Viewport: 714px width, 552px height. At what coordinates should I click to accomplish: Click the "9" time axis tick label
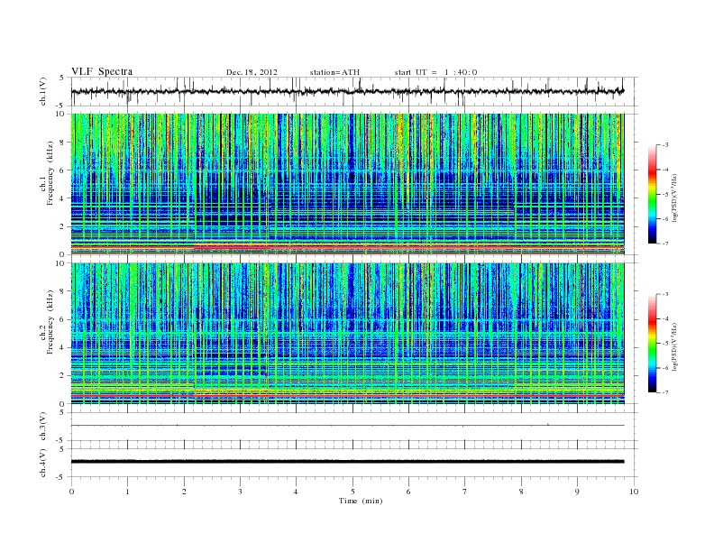pyautogui.click(x=577, y=492)
